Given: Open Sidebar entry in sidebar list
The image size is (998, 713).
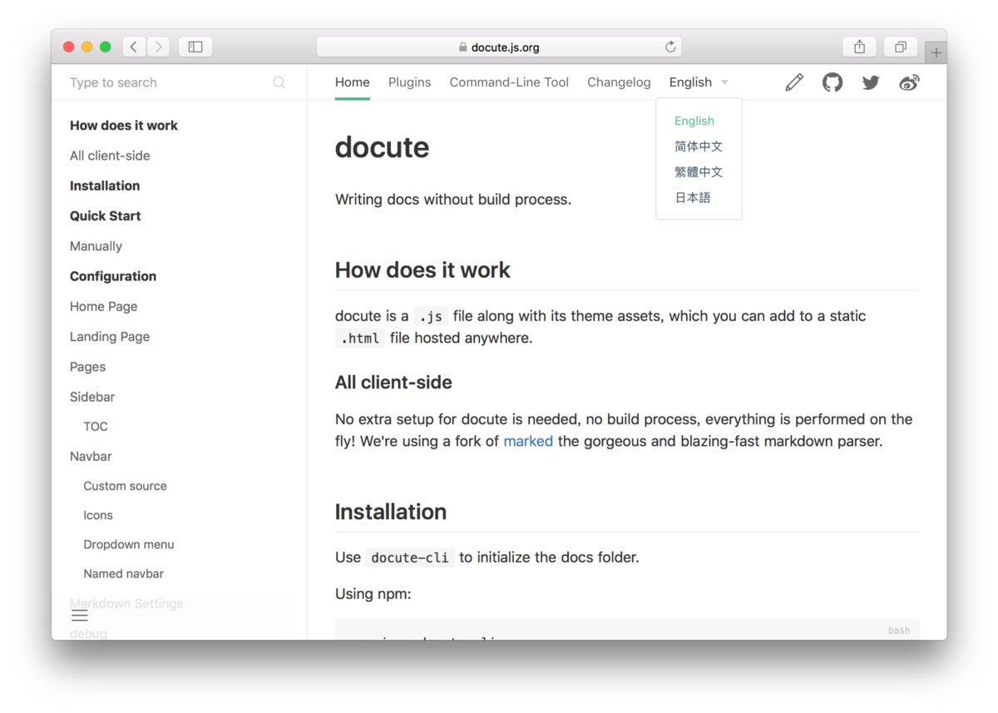Looking at the screenshot, I should click(92, 397).
